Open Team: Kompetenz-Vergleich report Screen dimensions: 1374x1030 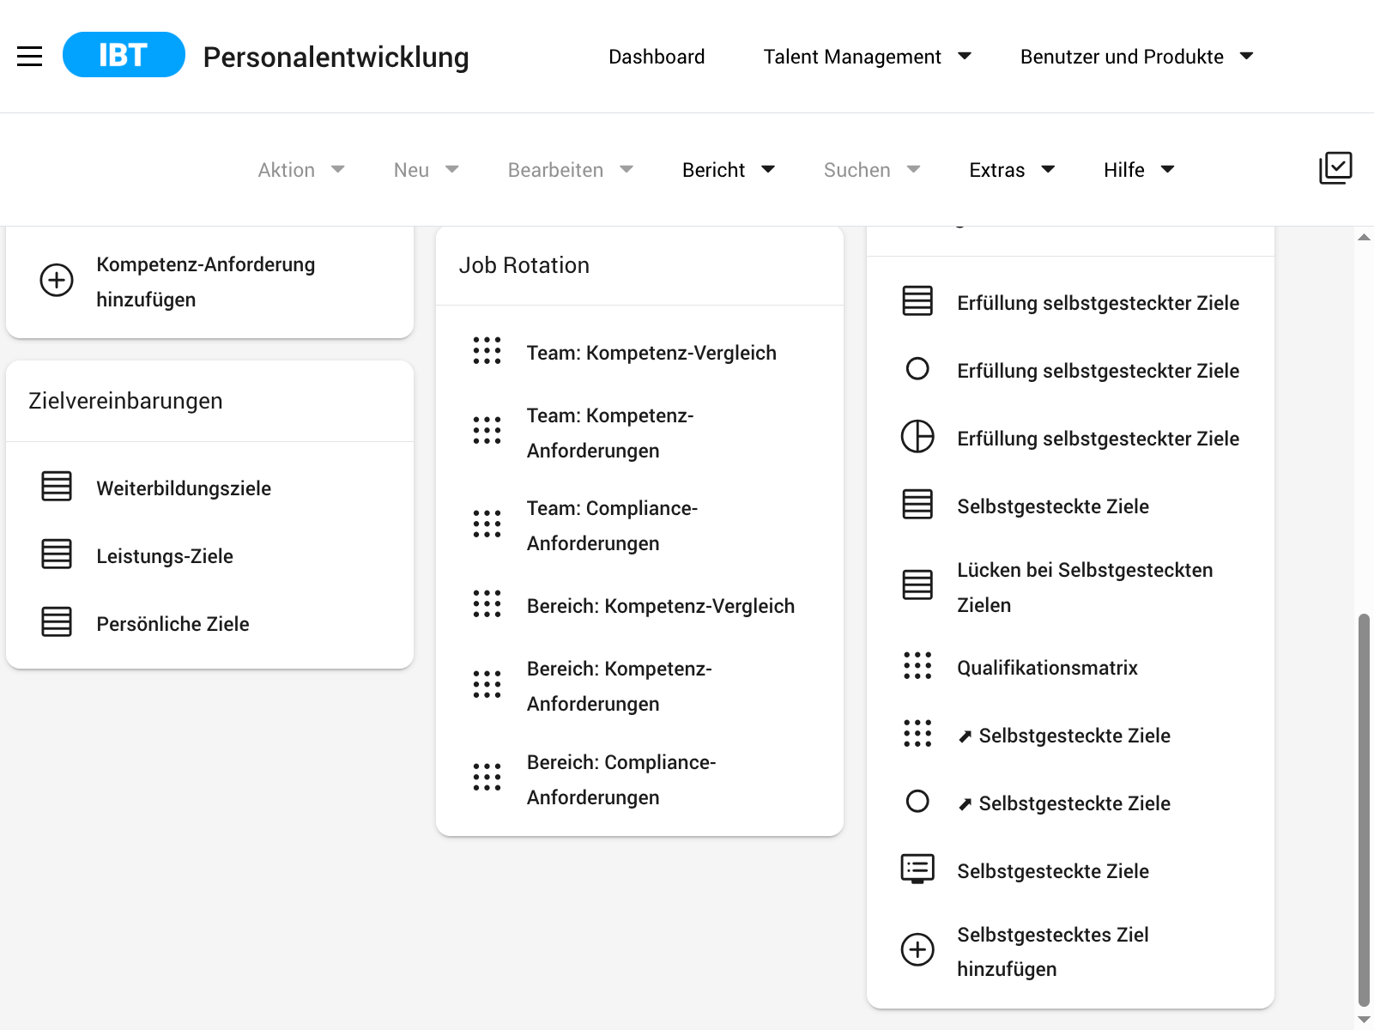coord(651,353)
